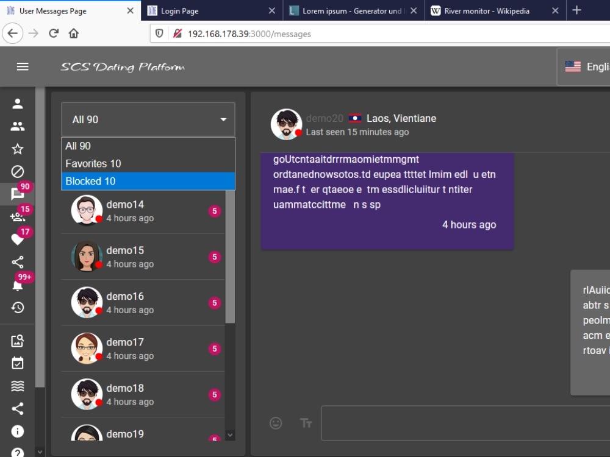Open the image search sidebar icon
This screenshot has width=610, height=457.
(18, 341)
